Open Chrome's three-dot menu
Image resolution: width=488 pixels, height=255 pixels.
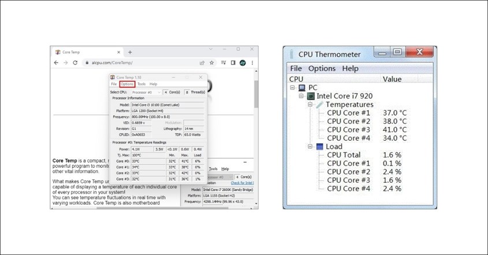pyautogui.click(x=252, y=62)
